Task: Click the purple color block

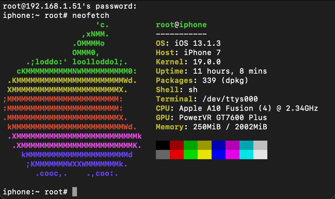Action: pyautogui.click(x=233, y=145)
